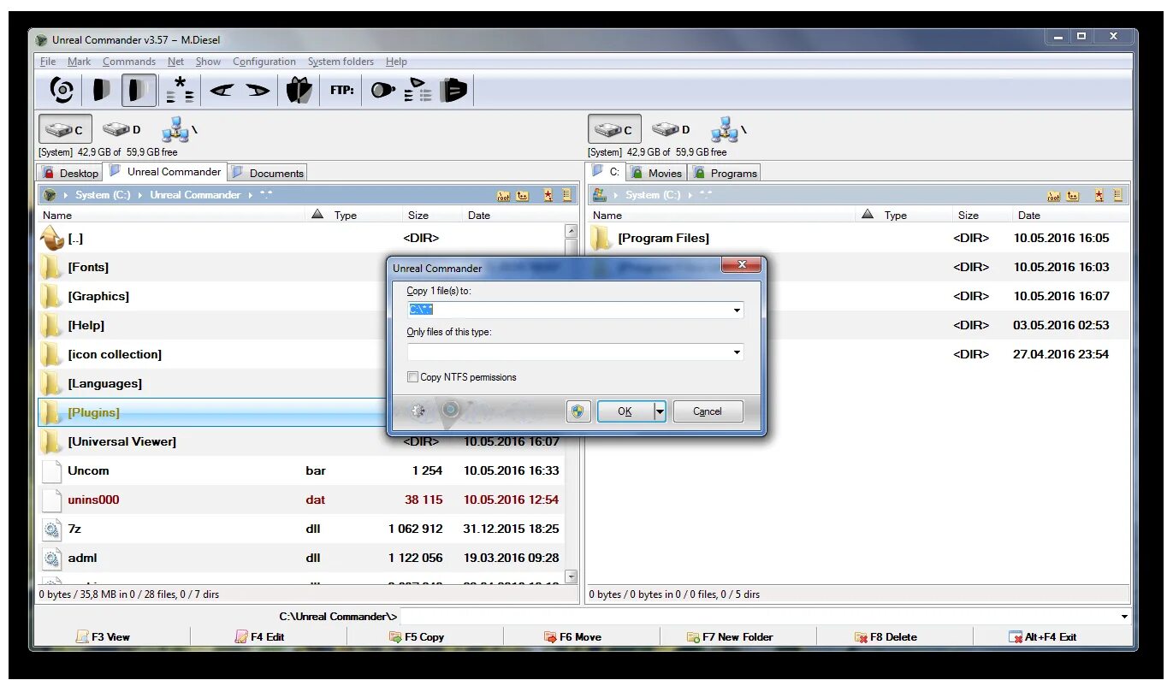Click the round disc icon in copy dialog
1167x680 pixels.
pos(451,411)
